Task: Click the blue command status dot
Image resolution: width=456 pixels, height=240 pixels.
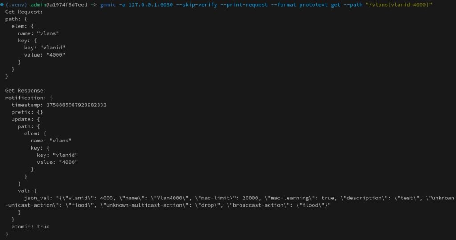Action: coord(2,4)
